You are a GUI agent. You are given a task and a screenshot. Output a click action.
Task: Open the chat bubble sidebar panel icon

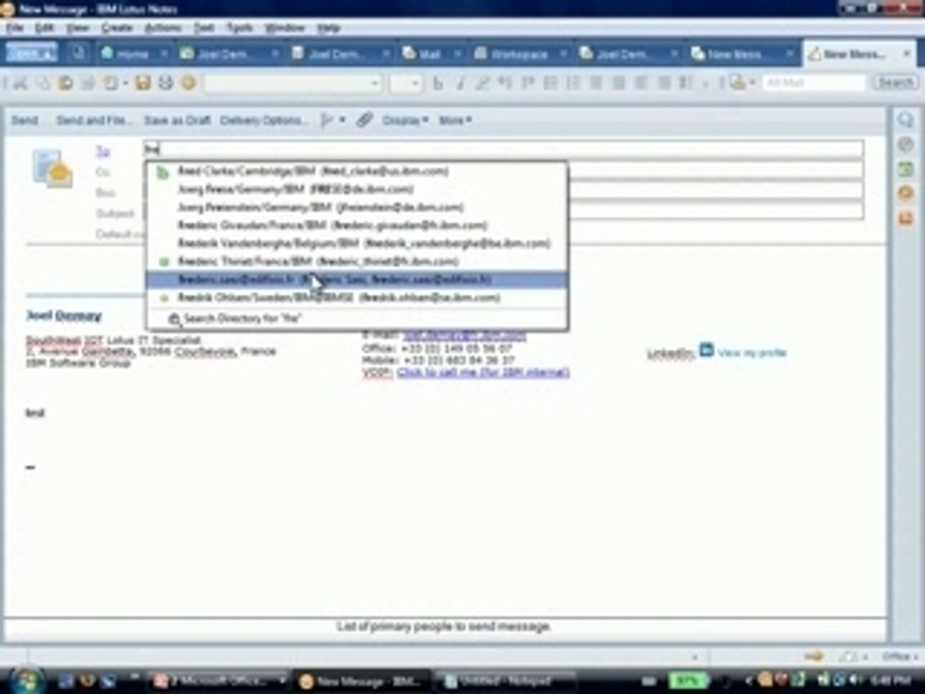pos(906,120)
